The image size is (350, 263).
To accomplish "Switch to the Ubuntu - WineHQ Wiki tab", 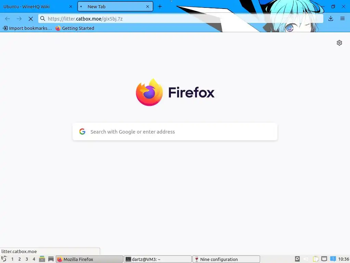I will pyautogui.click(x=38, y=7).
